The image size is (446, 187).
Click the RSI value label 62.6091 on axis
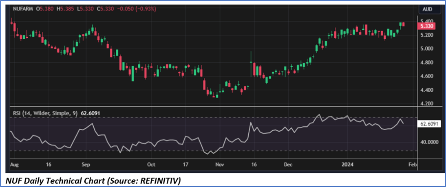click(429, 124)
